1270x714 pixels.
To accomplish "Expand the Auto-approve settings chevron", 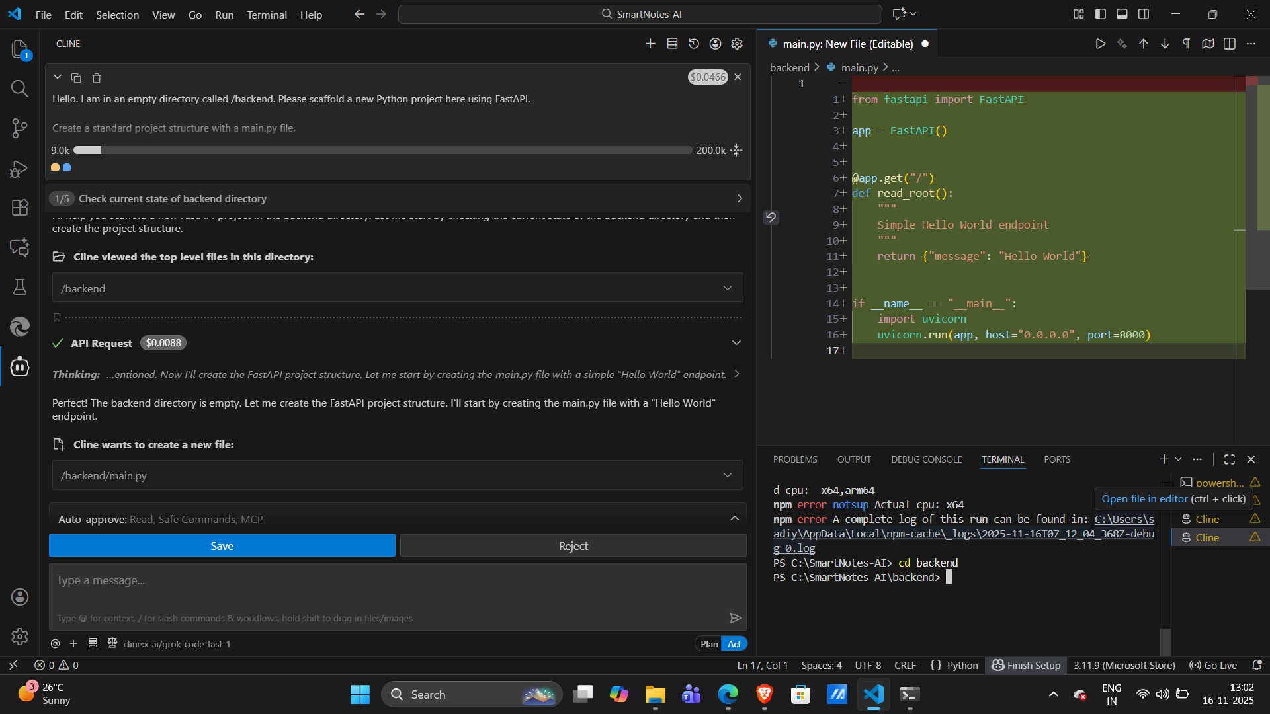I will pyautogui.click(x=734, y=519).
